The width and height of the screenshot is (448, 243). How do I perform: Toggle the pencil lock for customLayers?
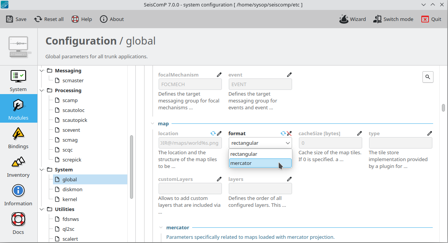pos(219,179)
